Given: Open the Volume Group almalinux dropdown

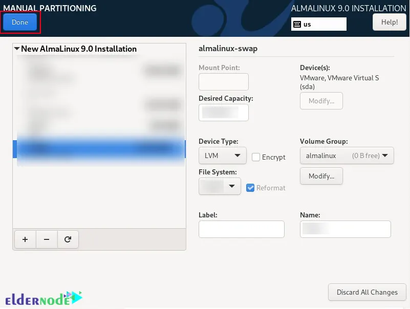Looking at the screenshot, I should click(x=347, y=156).
